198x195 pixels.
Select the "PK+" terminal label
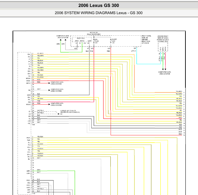click(x=29, y=97)
